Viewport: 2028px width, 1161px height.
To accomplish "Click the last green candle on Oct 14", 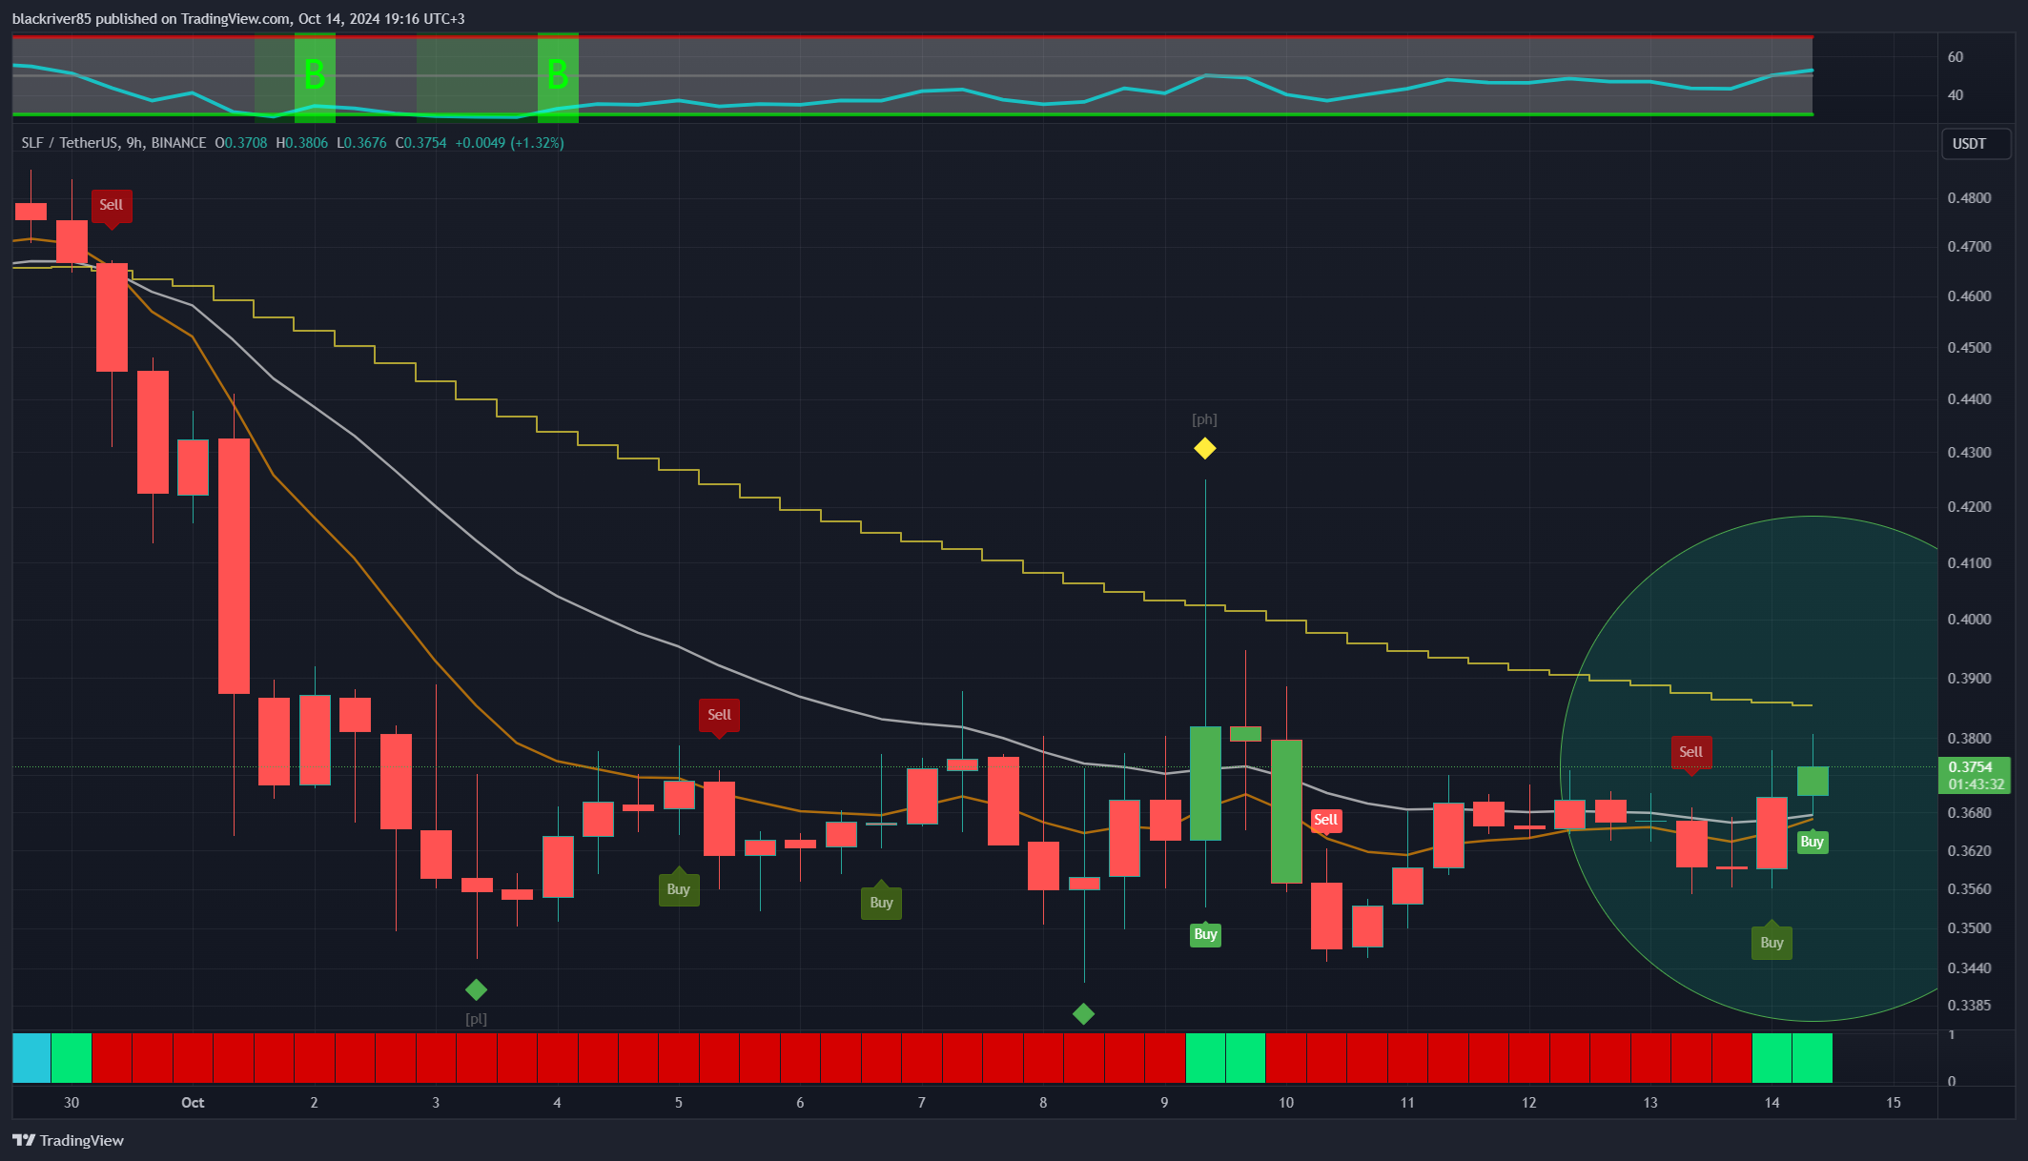I will tap(1813, 781).
